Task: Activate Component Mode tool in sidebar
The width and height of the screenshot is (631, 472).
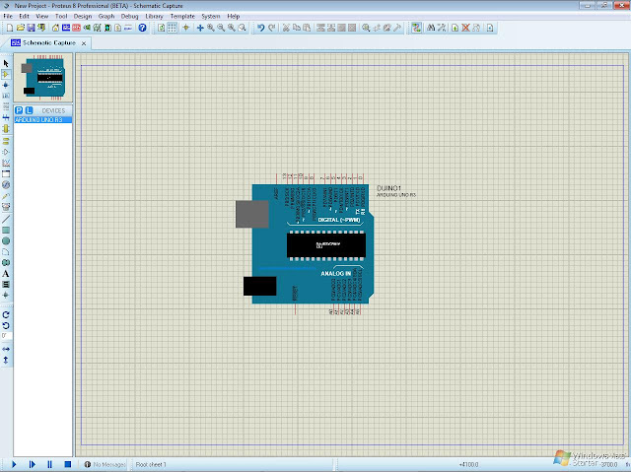Action: coord(6,74)
